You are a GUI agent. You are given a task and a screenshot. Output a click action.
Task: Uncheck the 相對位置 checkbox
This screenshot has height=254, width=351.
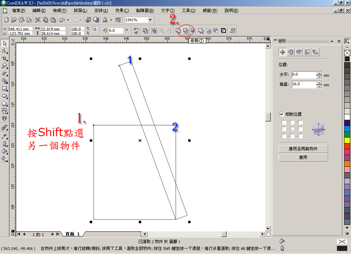[x=282, y=114]
